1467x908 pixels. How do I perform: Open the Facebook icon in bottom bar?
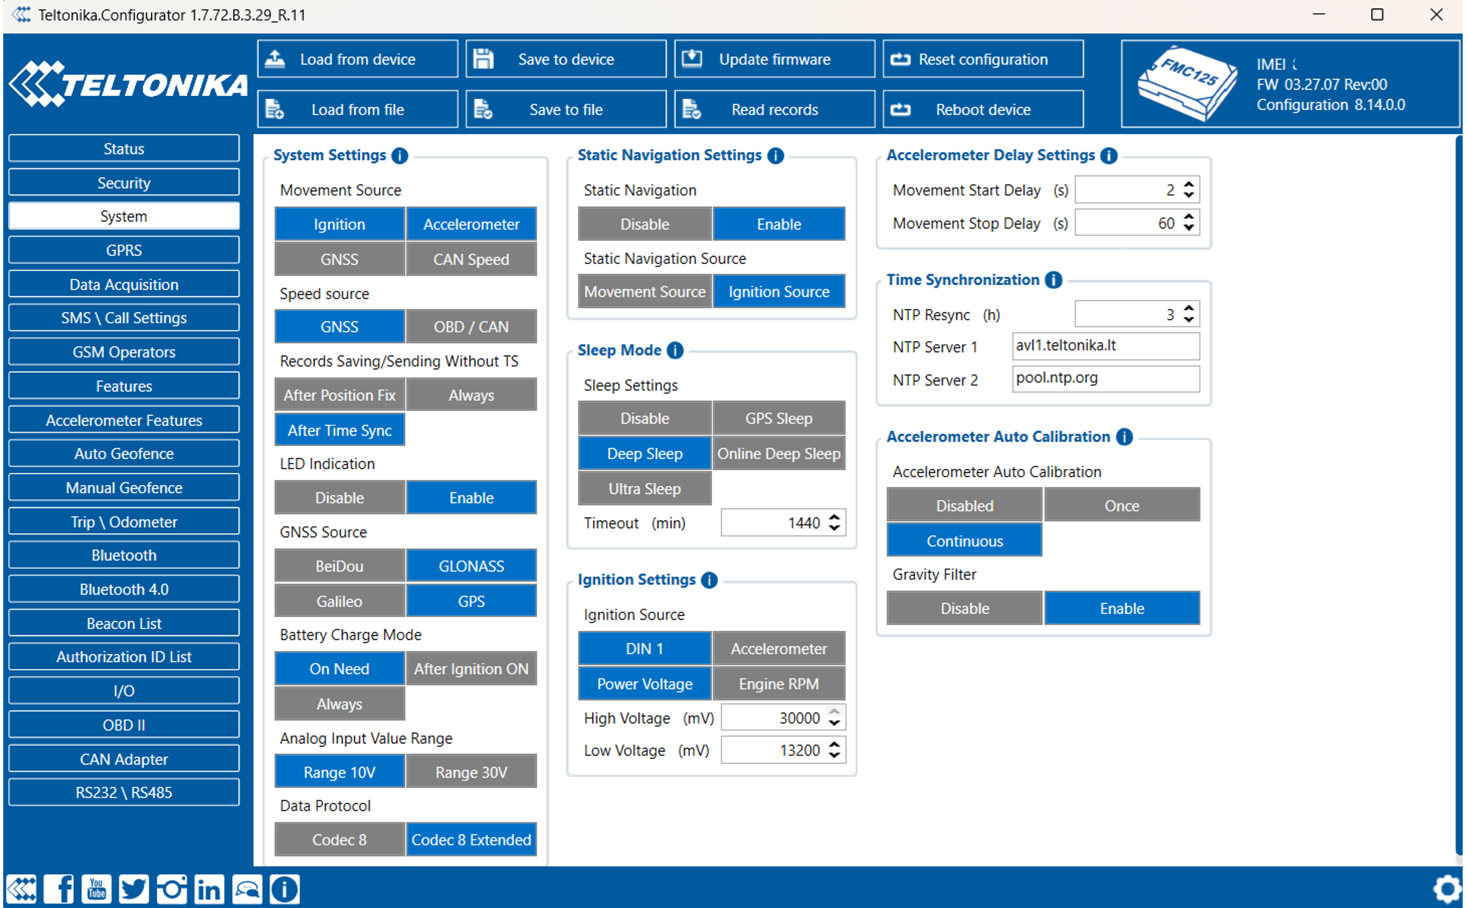point(59,890)
